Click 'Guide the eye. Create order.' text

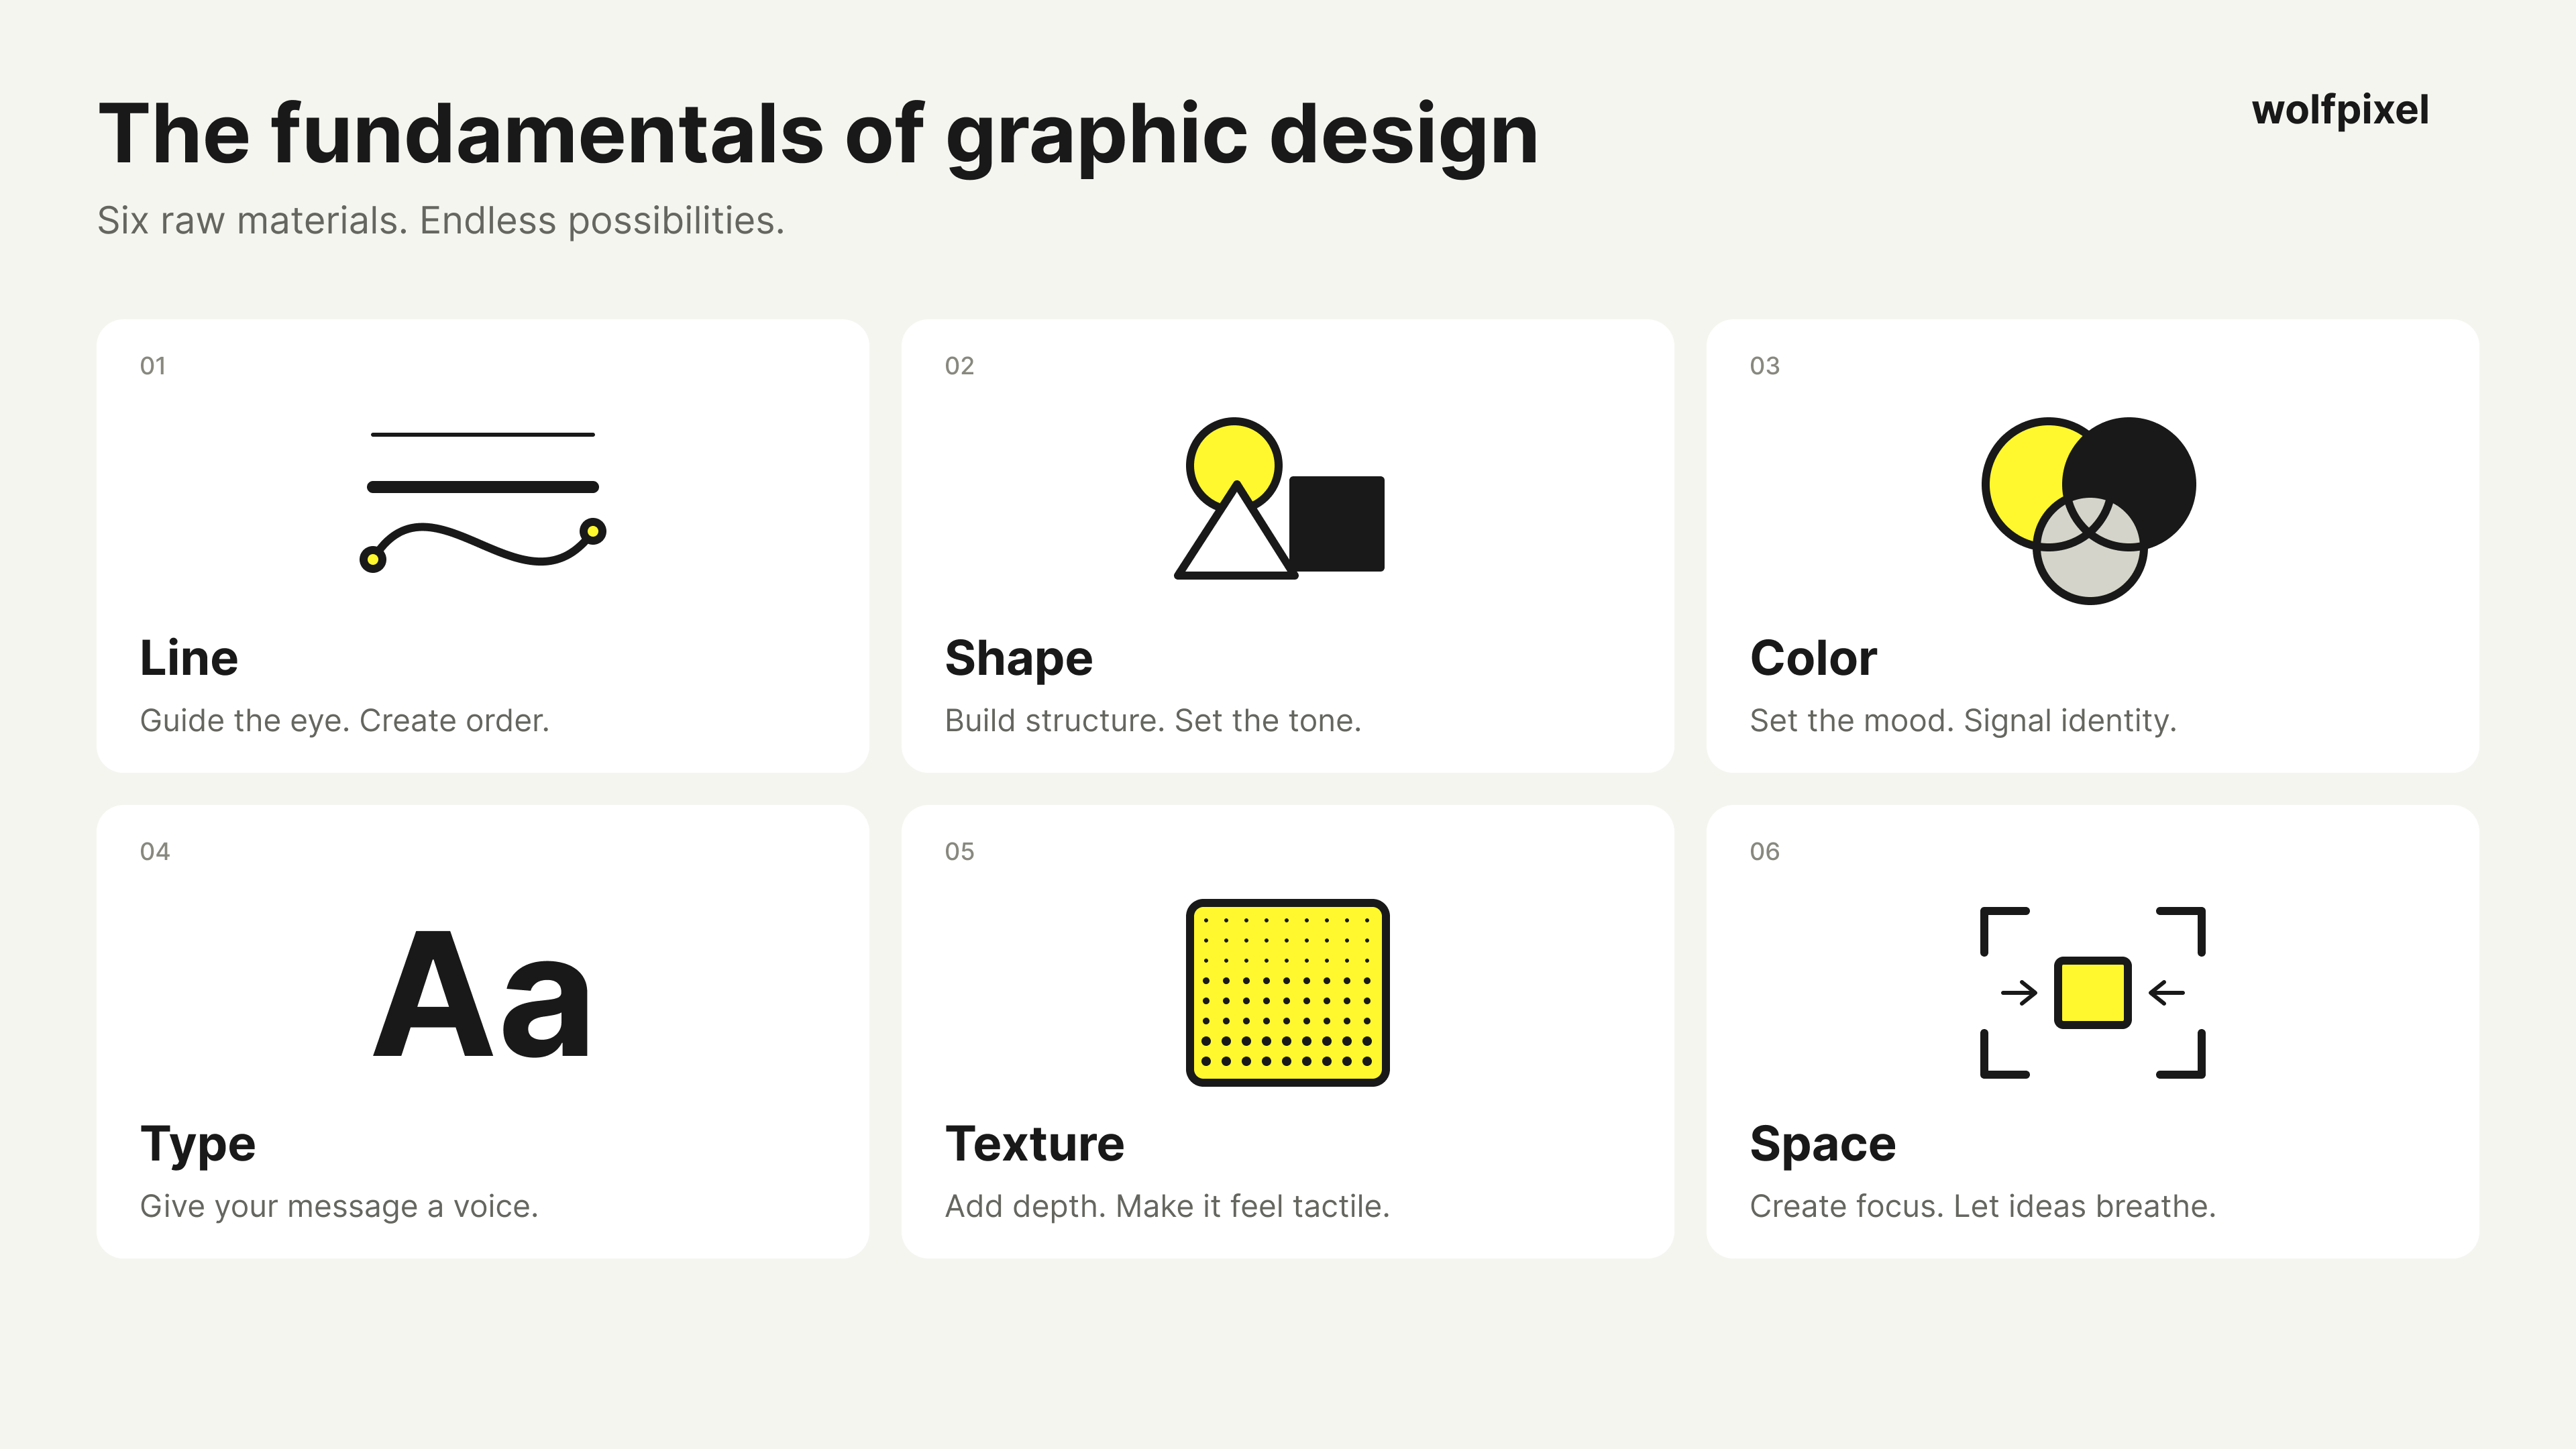point(345,721)
